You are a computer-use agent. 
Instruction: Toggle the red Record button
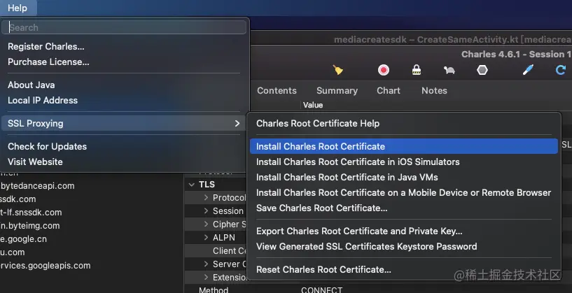[x=384, y=70]
